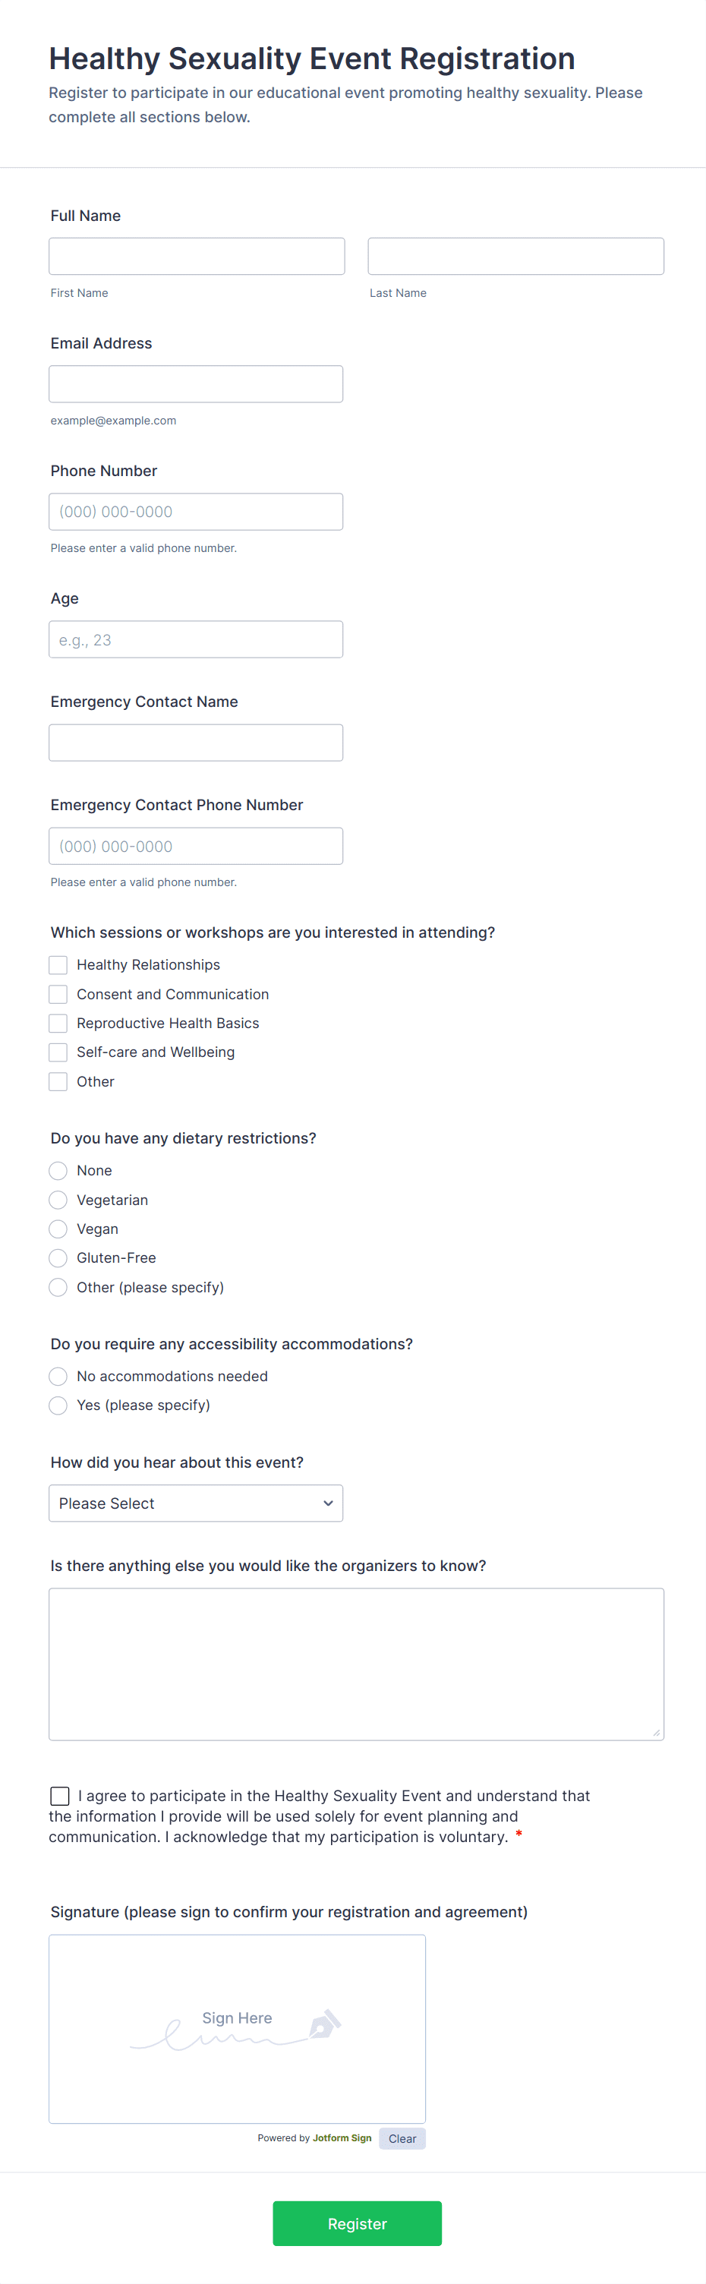Image resolution: width=706 pixels, height=2284 pixels.
Task: Select the Vegetarian dietary restriction
Action: point(58,1200)
